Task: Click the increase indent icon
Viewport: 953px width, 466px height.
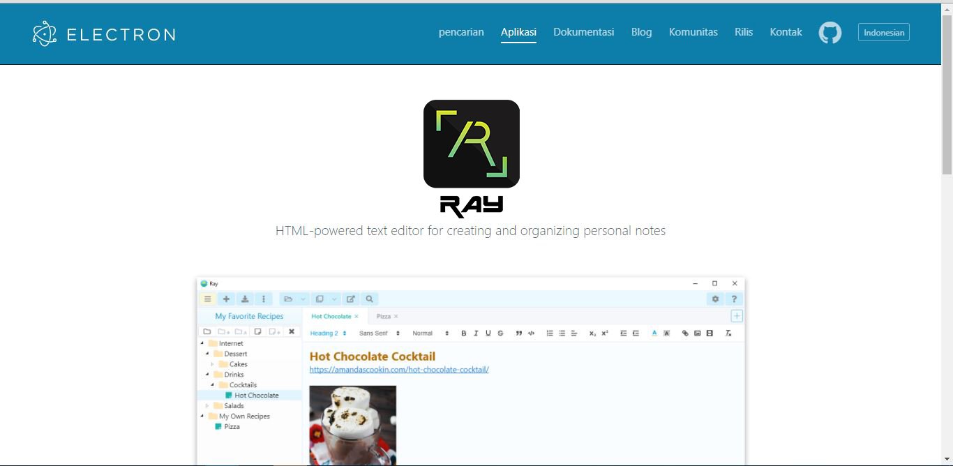Action: [636, 333]
